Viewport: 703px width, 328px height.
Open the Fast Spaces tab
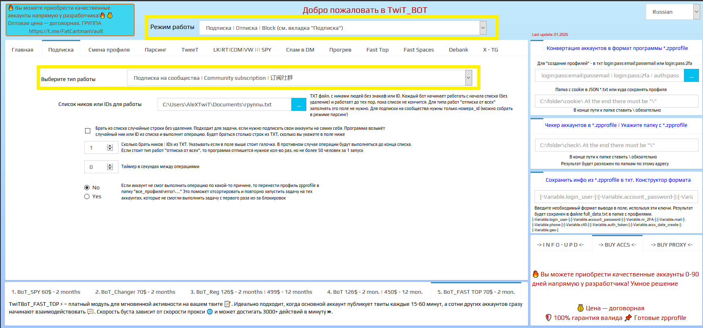tap(419, 50)
